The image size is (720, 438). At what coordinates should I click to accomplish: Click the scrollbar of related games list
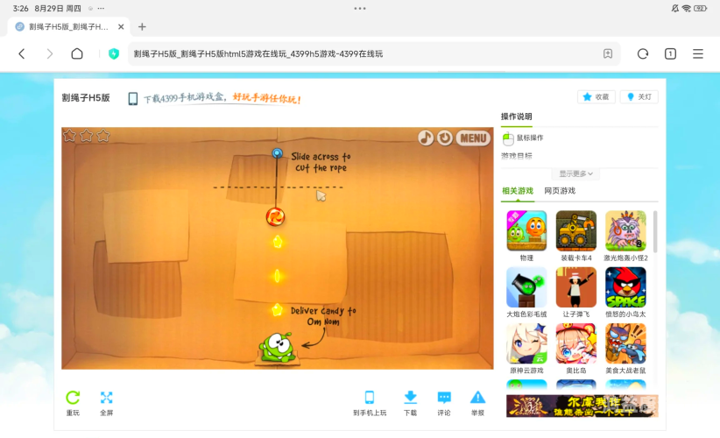[655, 232]
